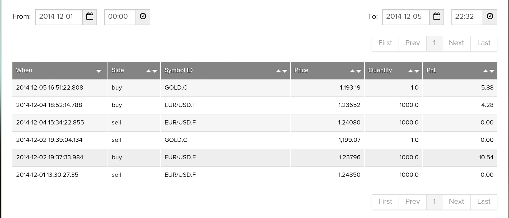Open the From time clock picker
Viewport: 509px width, 218px height.
[143, 17]
